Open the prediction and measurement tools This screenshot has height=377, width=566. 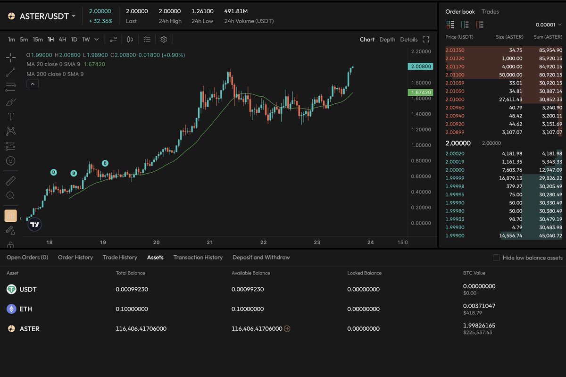(10, 146)
